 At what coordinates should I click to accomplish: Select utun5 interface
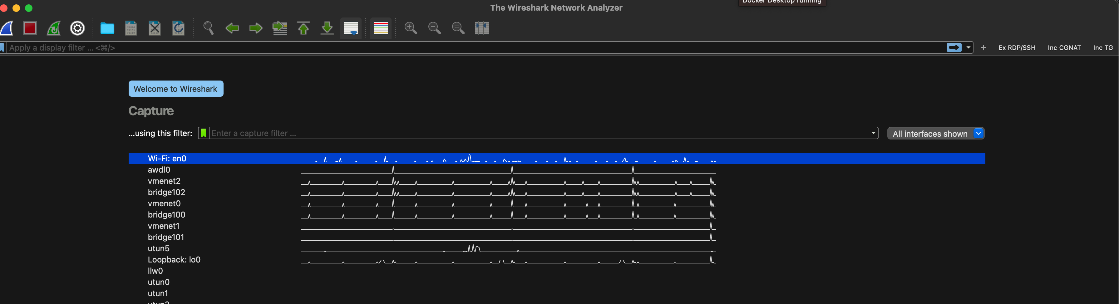pos(557,249)
